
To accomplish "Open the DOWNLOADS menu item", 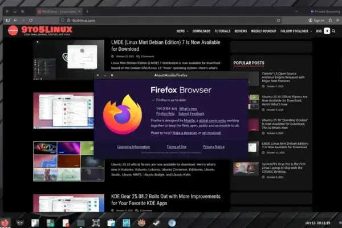I will tap(201, 31).
